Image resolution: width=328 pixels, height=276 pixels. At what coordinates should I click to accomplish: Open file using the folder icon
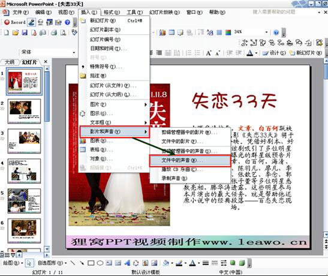click(16, 32)
